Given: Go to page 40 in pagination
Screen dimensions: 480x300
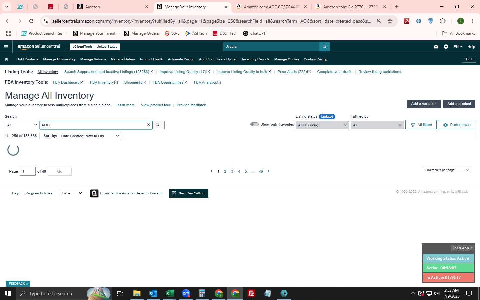Looking at the screenshot, I should [x=261, y=171].
